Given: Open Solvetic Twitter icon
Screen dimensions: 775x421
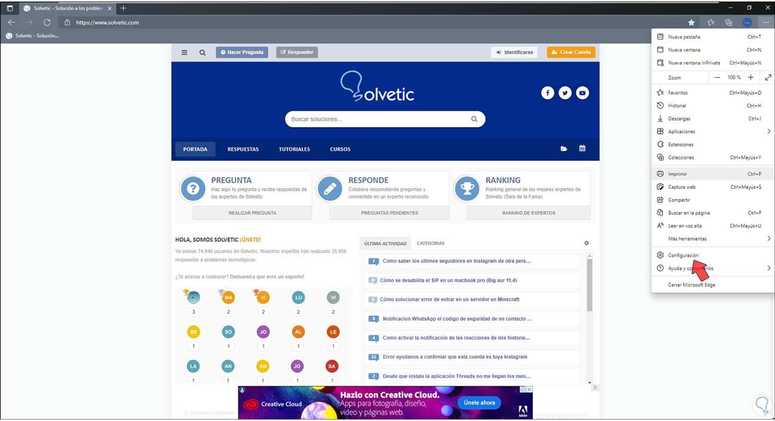Looking at the screenshot, I should tap(565, 93).
